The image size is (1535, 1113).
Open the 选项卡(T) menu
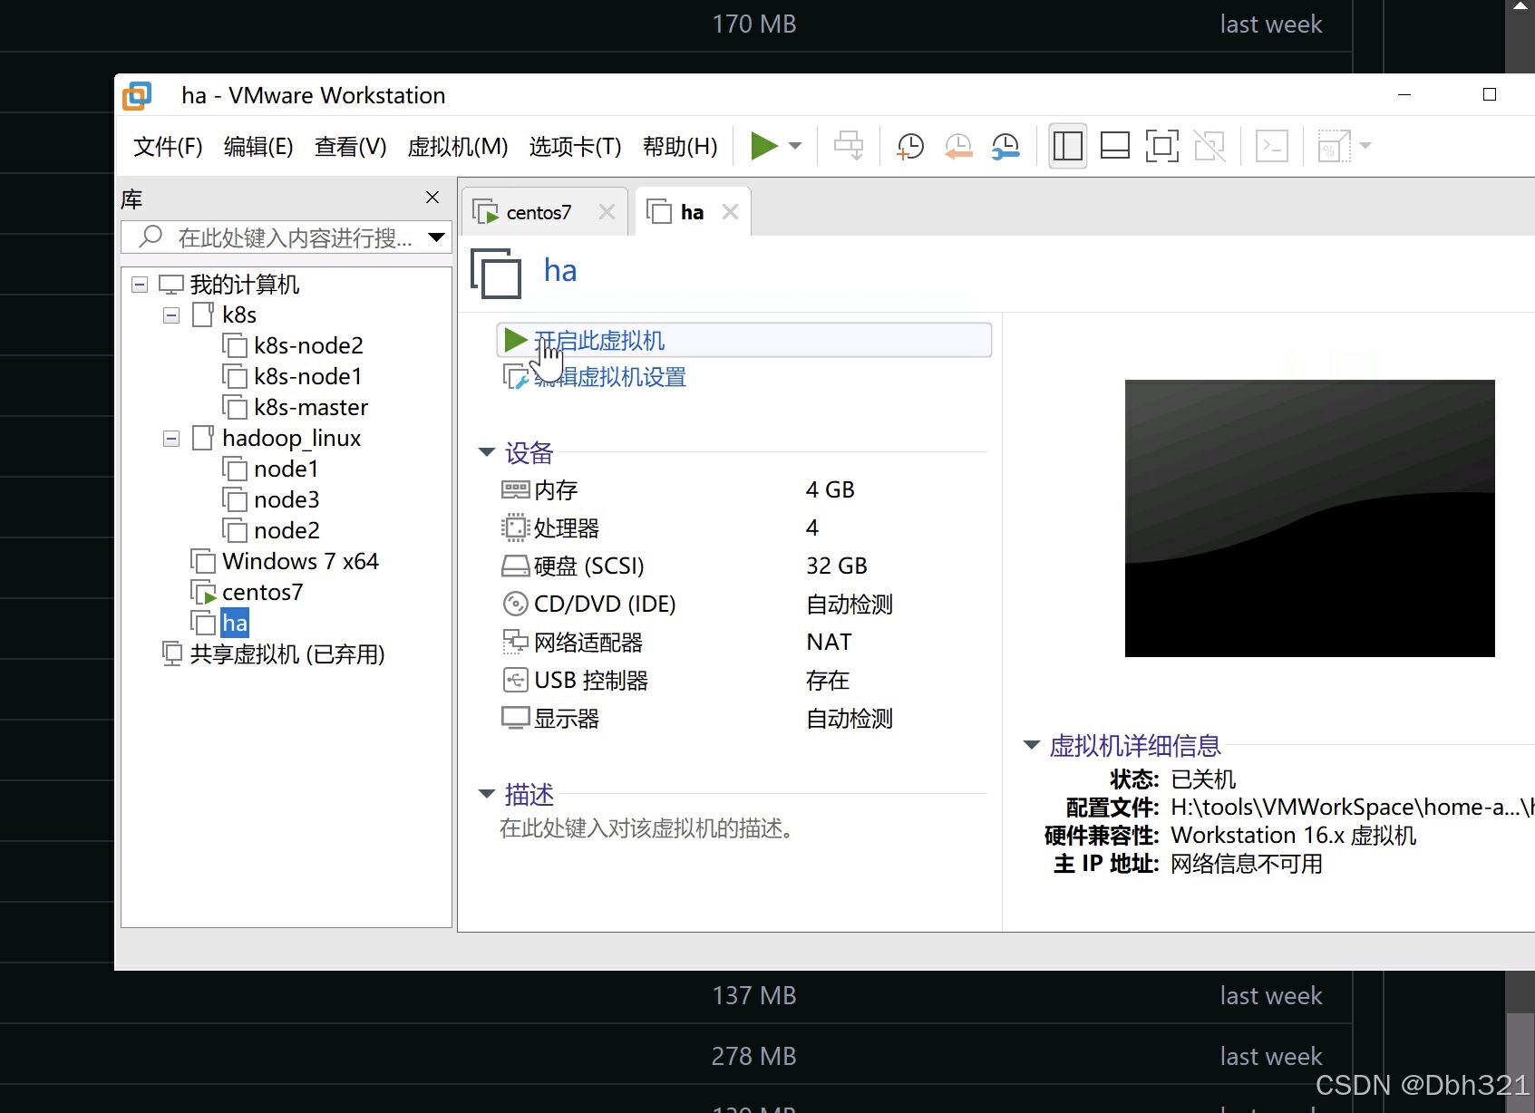click(x=575, y=146)
